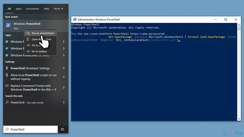
Task: Click the first Windows PowerShell app icon under Apps
Action: (x=7, y=41)
